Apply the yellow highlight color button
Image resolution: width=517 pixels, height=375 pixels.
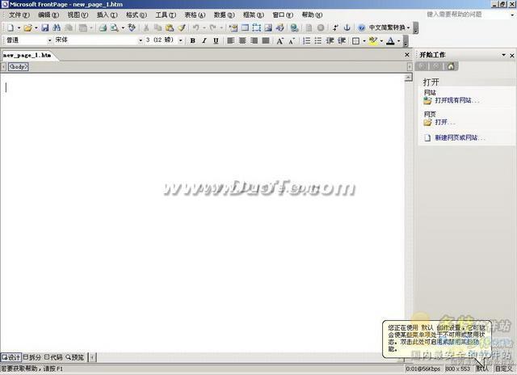click(x=373, y=40)
